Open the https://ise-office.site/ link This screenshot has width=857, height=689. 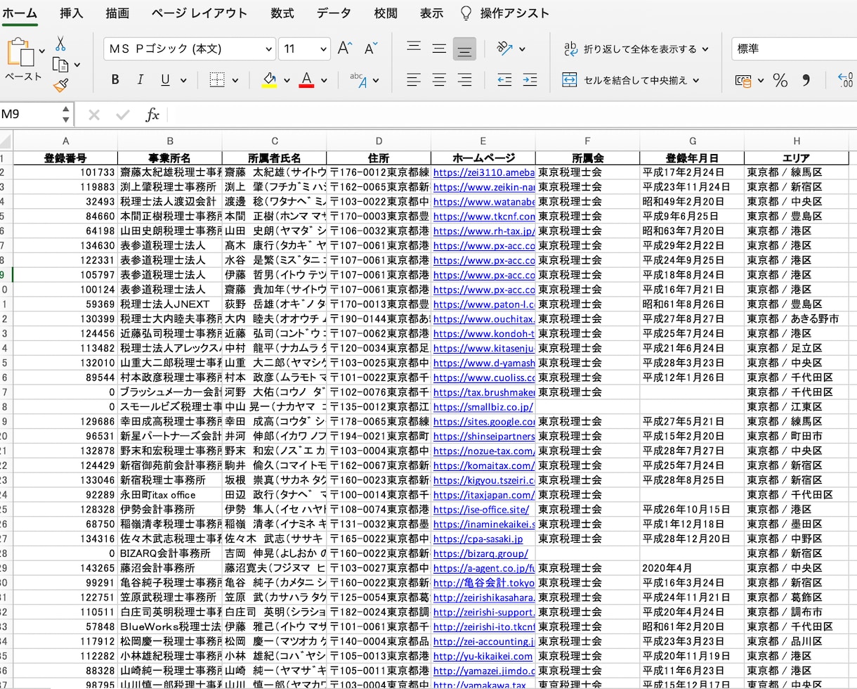(x=480, y=510)
